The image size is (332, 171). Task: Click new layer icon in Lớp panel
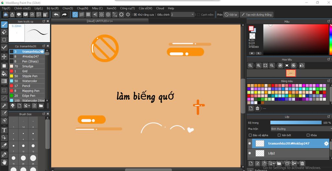click(251, 163)
